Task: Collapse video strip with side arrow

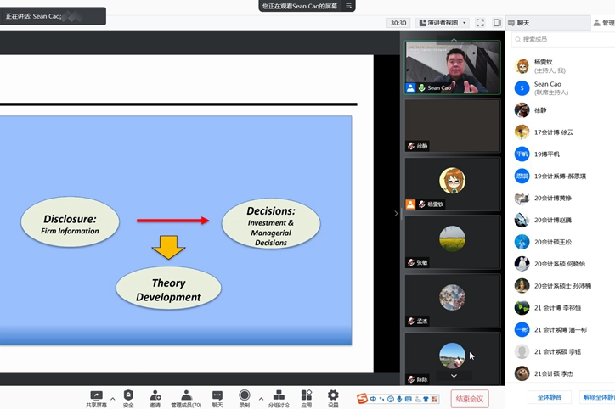Action: [396, 214]
